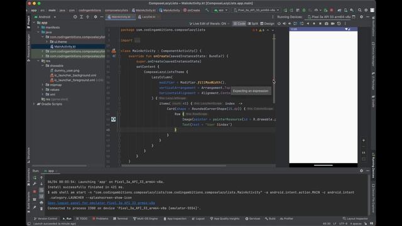The height and width of the screenshot is (226, 402).
Task: Open Running Devices panel settings gear
Action: 361,17
